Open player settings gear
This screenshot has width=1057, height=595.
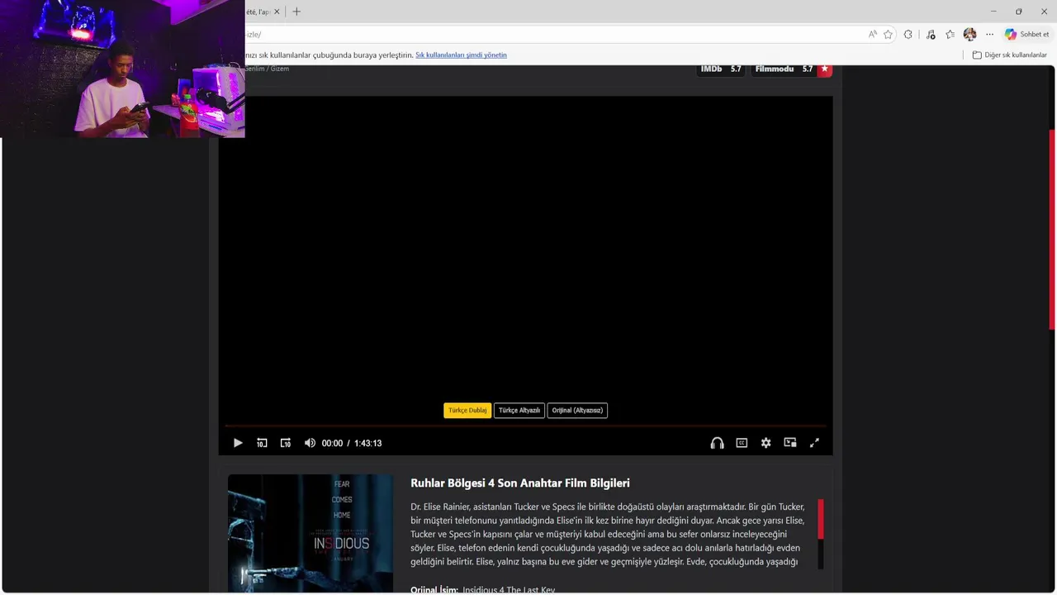pyautogui.click(x=765, y=443)
